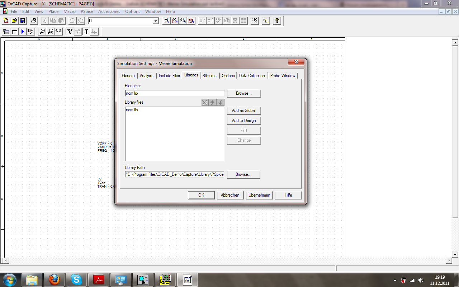Image resolution: width=459 pixels, height=287 pixels.
Task: Open help with the question mark icon
Action: 277,21
